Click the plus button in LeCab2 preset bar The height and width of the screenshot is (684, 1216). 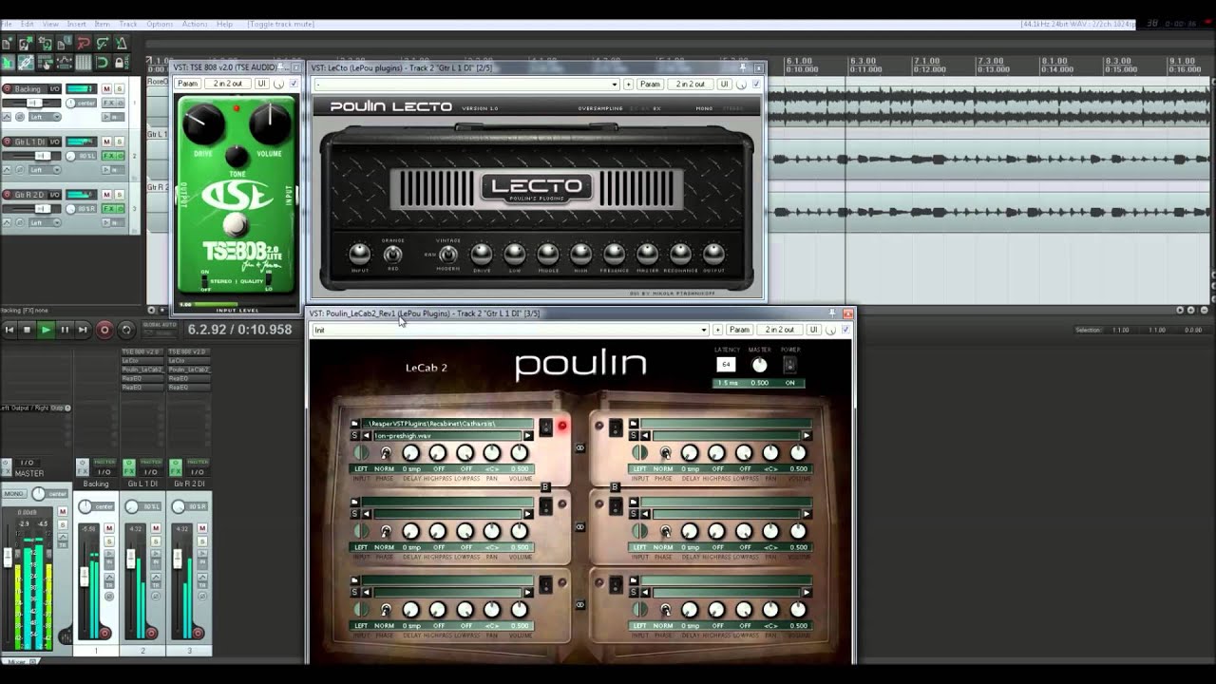[x=717, y=330]
